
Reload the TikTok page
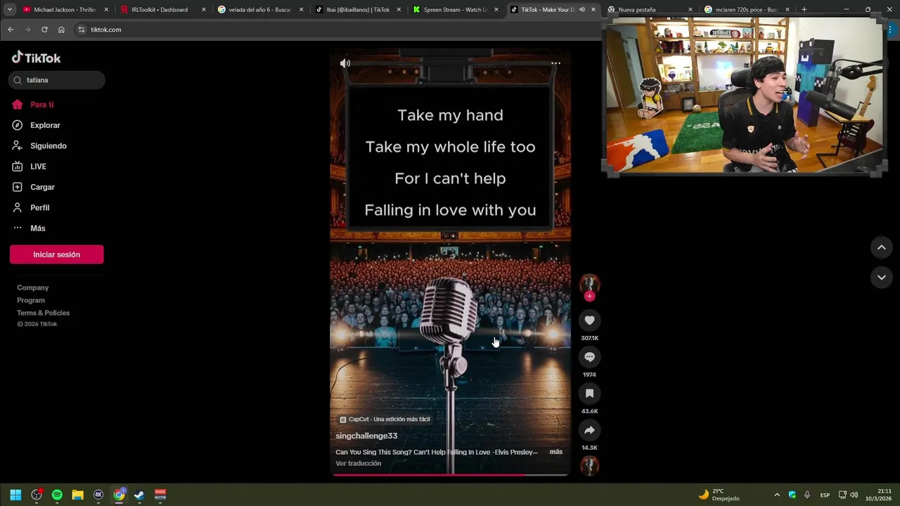coord(44,30)
